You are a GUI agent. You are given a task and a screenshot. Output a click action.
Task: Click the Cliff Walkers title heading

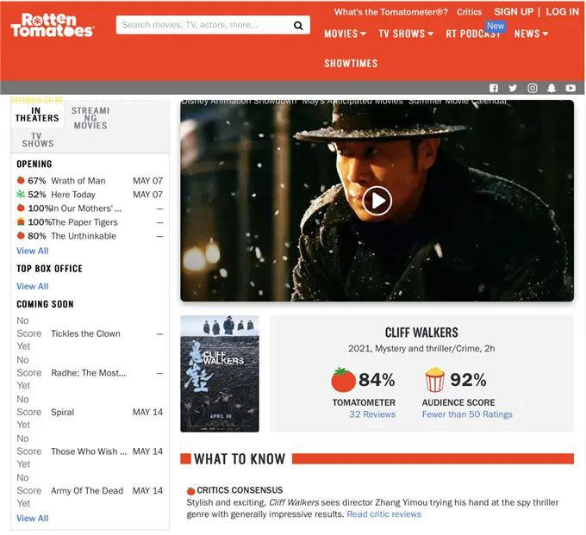coord(421,333)
